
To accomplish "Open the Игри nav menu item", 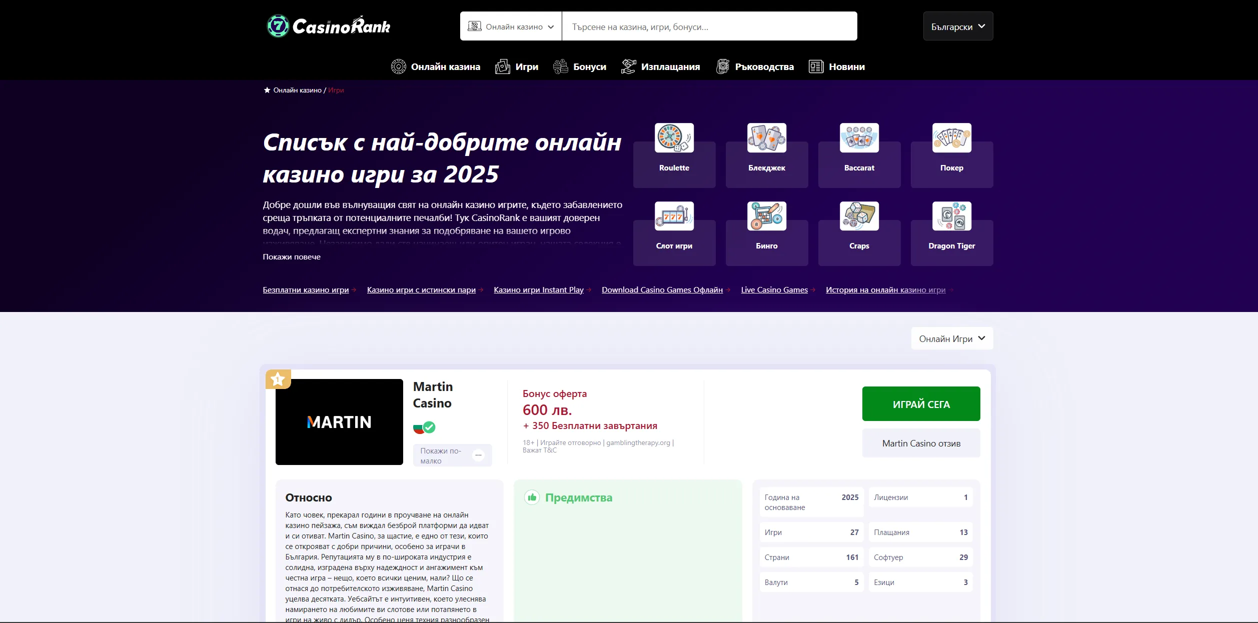I will (516, 66).
